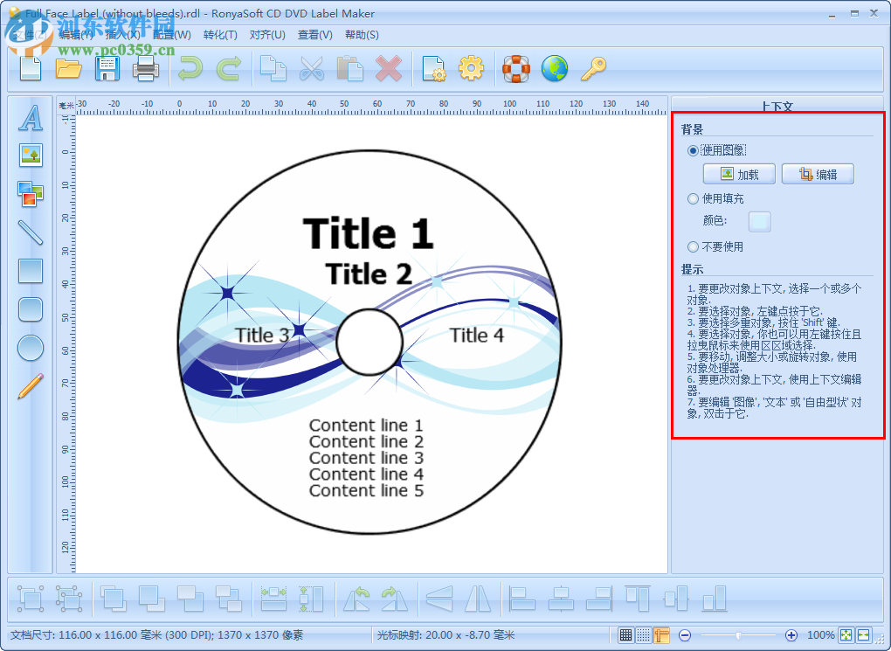Viewport: 891px width, 651px height.
Task: Pick the Line drawing tool
Action: point(30,232)
